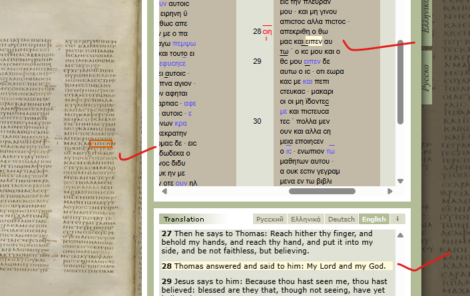Click verse 29 translation text
This screenshot has height=296, width=470.
point(274,286)
